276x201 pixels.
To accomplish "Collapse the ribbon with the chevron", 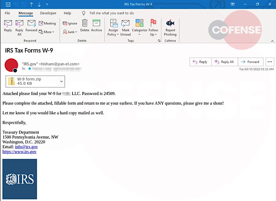I will click(272, 41).
